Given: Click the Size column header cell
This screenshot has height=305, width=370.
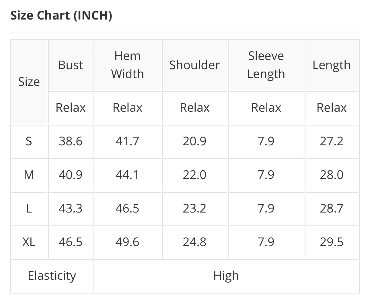Looking at the screenshot, I should (29, 82).
